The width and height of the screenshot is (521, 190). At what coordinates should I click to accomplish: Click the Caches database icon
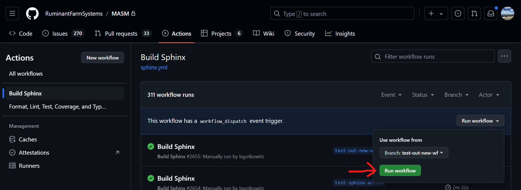[12, 139]
